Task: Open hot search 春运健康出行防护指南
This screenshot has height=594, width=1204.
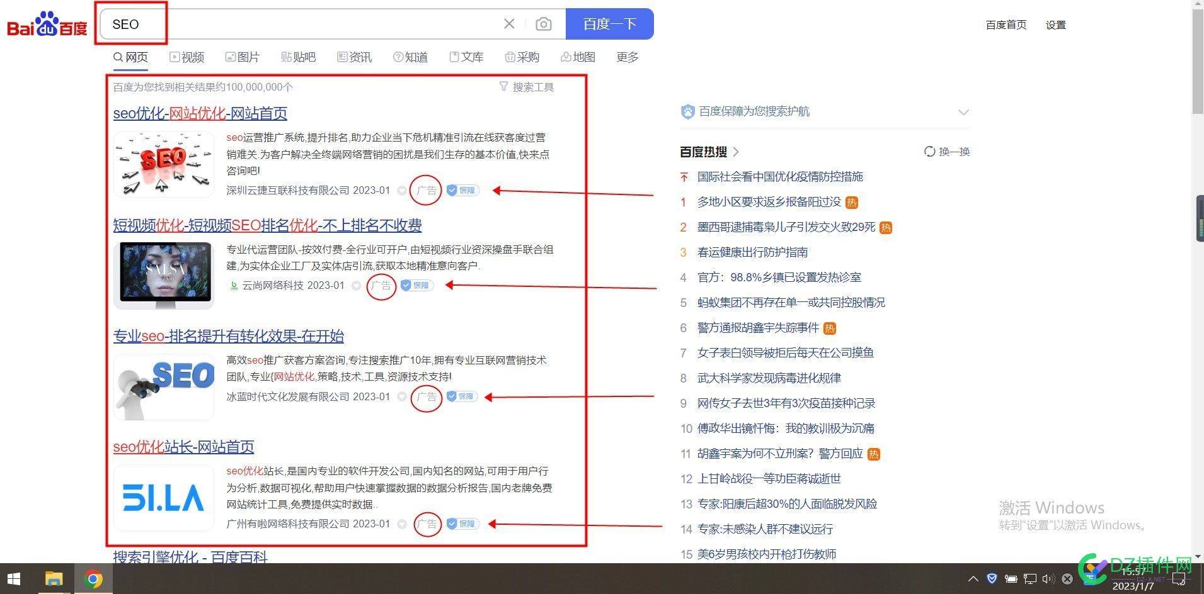Action: [752, 252]
